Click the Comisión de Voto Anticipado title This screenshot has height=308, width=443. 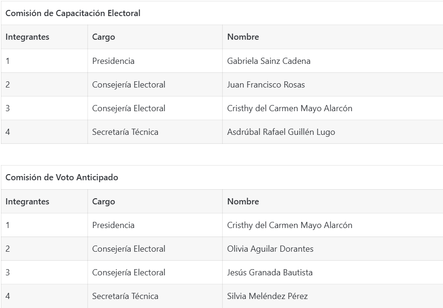tap(61, 177)
